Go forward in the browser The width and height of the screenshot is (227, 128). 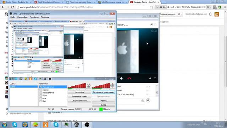[x=7, y=7]
